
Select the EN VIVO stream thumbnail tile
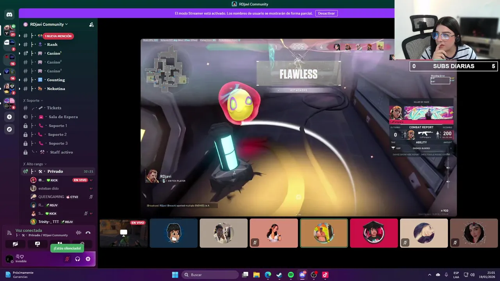(123, 233)
